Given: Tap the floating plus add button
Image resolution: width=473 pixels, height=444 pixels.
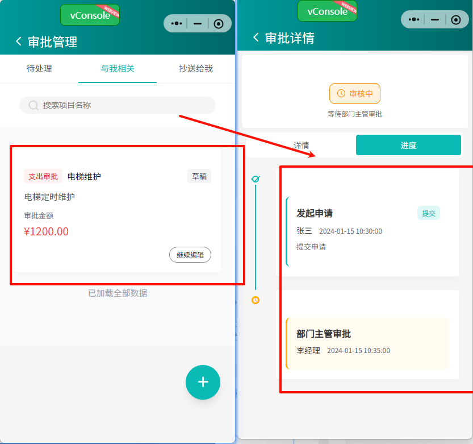Looking at the screenshot, I should [203, 382].
